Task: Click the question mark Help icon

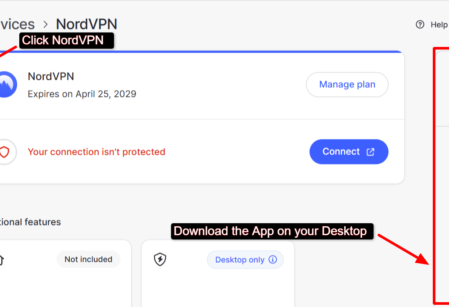Action: pyautogui.click(x=420, y=25)
